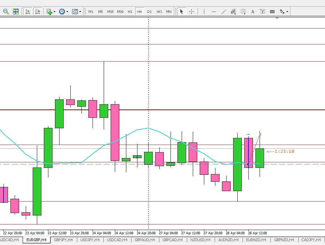Image resolution: width=325 pixels, height=245 pixels.
Task: Open the USDJPY,H4 chart tab
Action: (x=90, y=240)
